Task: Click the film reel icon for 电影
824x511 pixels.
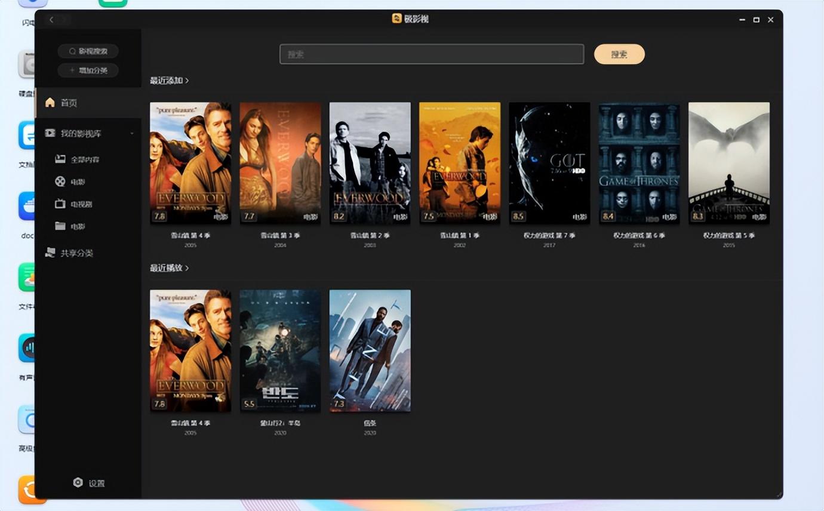Action: click(60, 181)
